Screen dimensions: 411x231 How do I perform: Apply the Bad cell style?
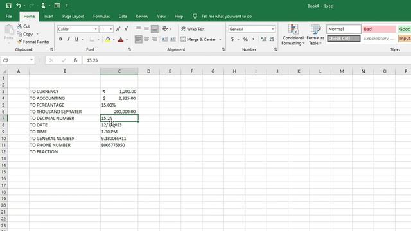379,29
